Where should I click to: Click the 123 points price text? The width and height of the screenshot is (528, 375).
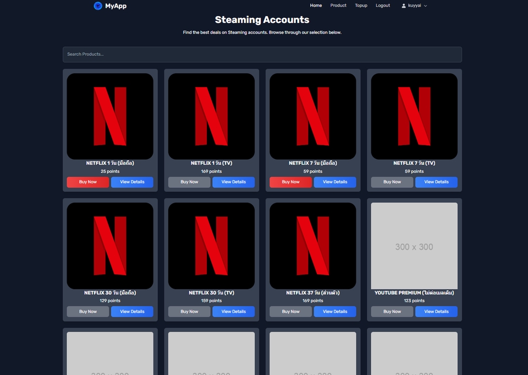(x=414, y=301)
